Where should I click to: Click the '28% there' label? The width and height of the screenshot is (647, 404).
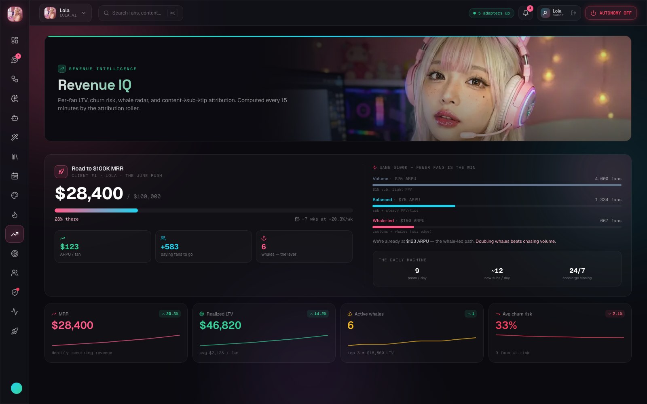coord(67,219)
